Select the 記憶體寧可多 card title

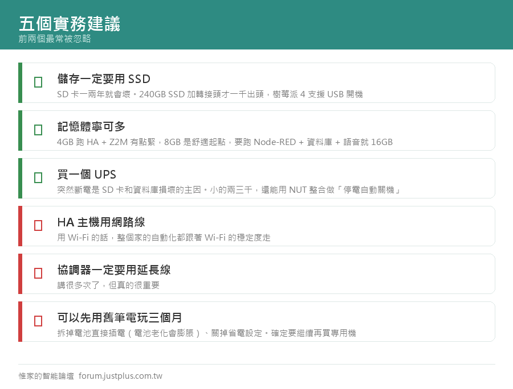(91, 127)
